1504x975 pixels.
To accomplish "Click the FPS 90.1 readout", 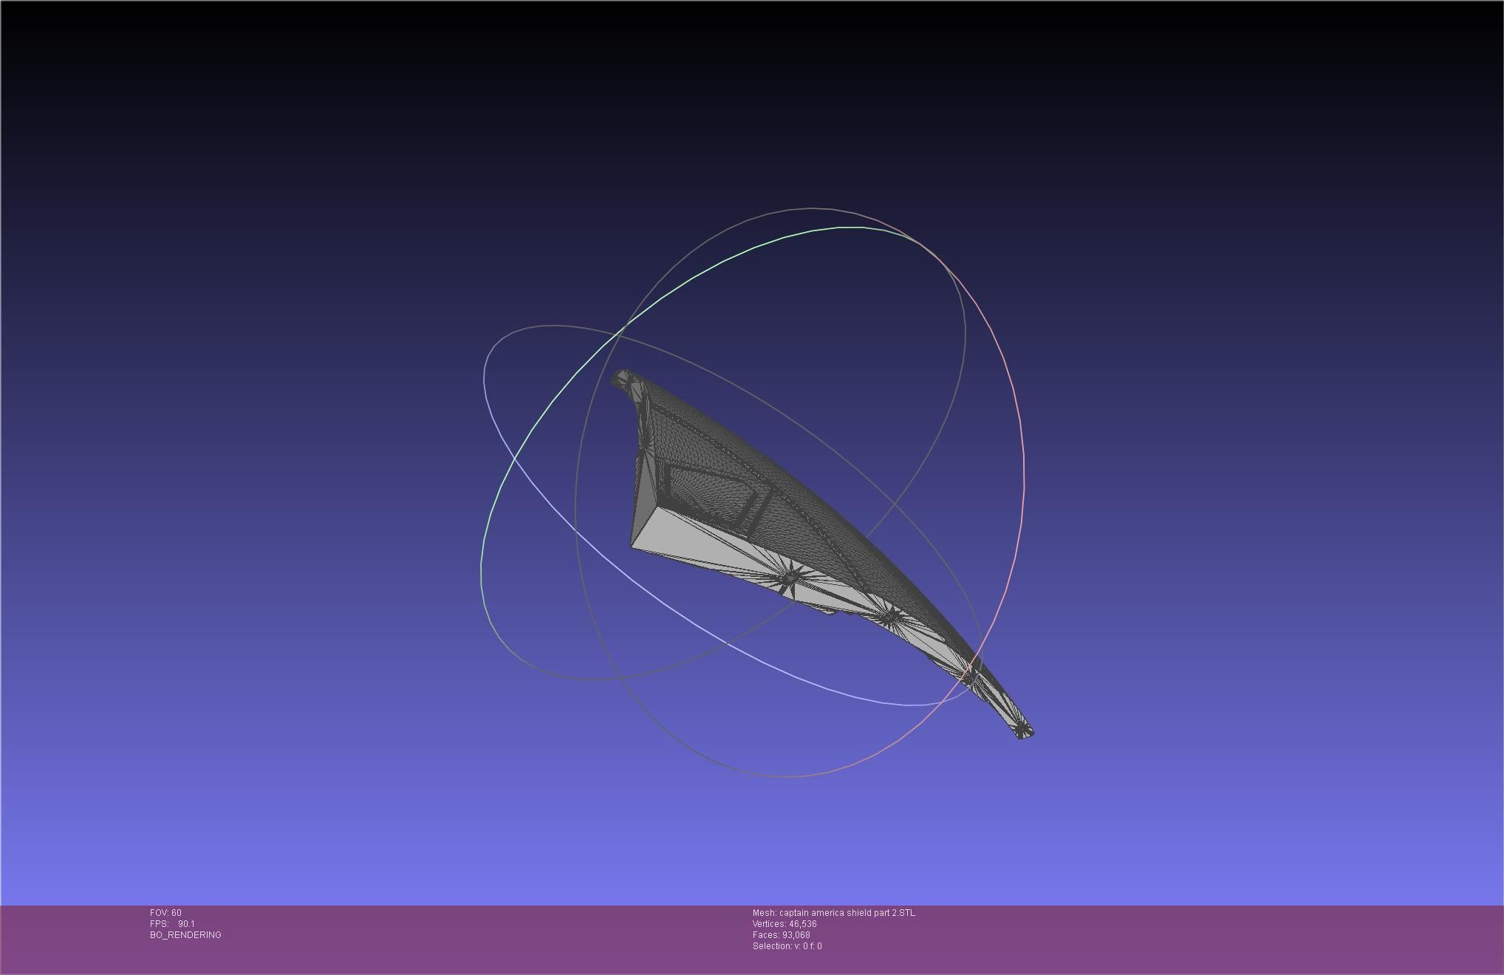I will click(173, 924).
